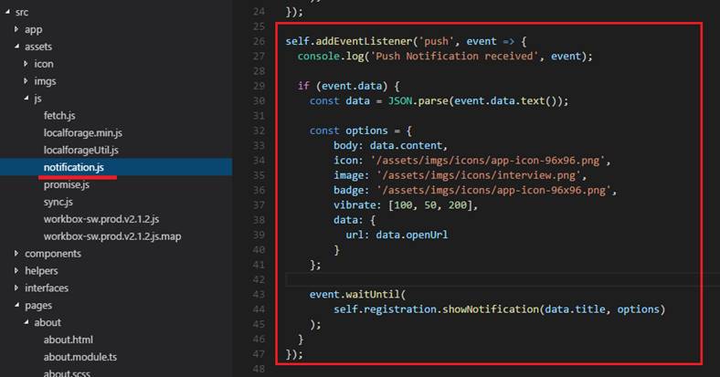Image resolution: width=720 pixels, height=377 pixels.
Task: Expand the icon folder arrow
Action: tap(26, 64)
